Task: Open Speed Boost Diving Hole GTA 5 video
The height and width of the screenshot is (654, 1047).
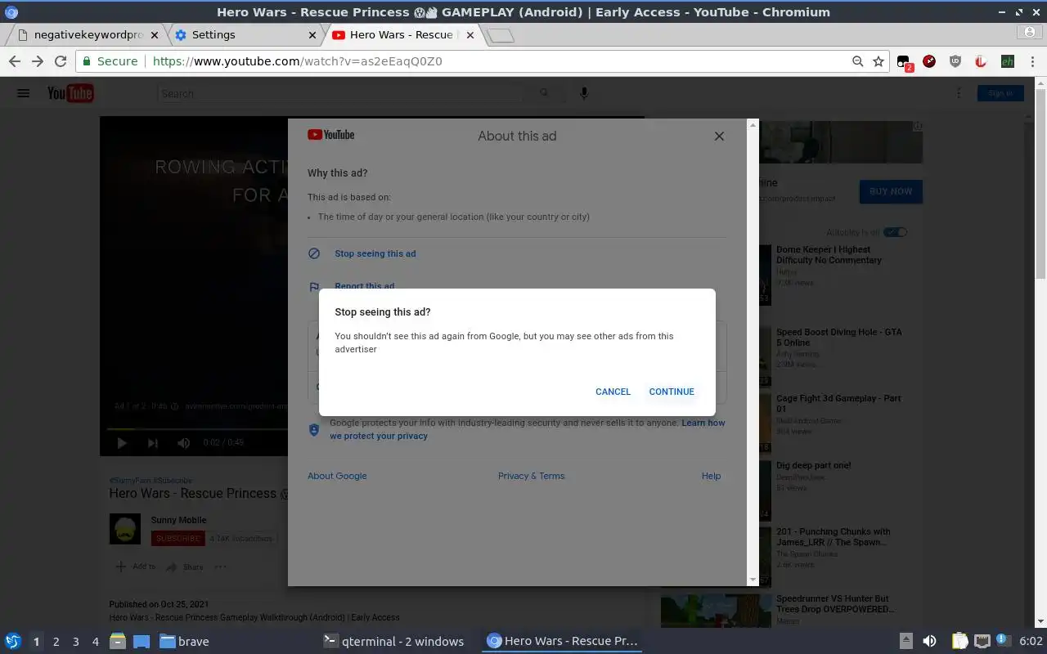Action: pyautogui.click(x=838, y=338)
